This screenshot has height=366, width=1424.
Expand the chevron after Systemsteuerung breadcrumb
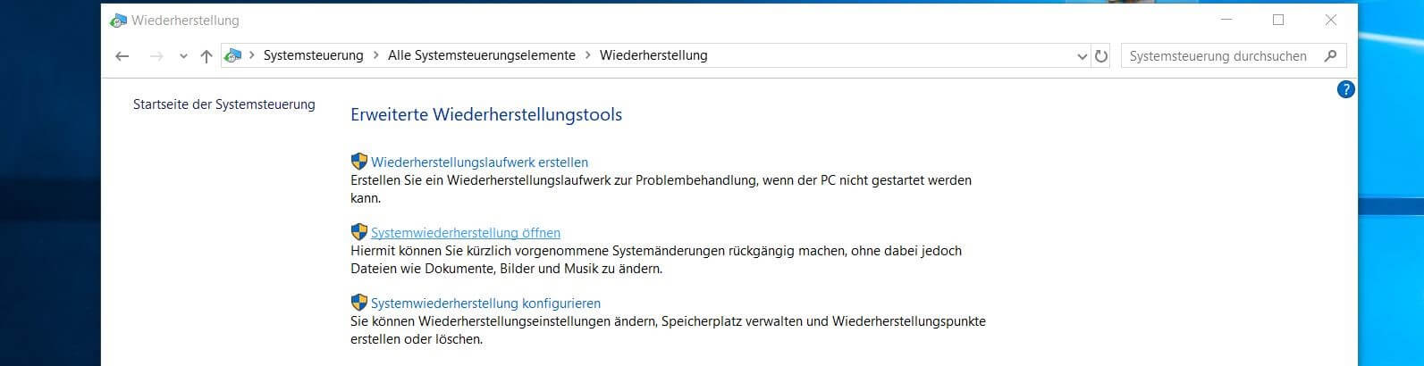375,55
